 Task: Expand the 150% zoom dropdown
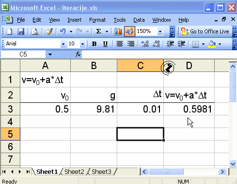[160, 31]
